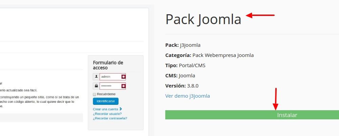
Task: Click the red asterisk in the password field
Action: pyautogui.click(x=124, y=86)
